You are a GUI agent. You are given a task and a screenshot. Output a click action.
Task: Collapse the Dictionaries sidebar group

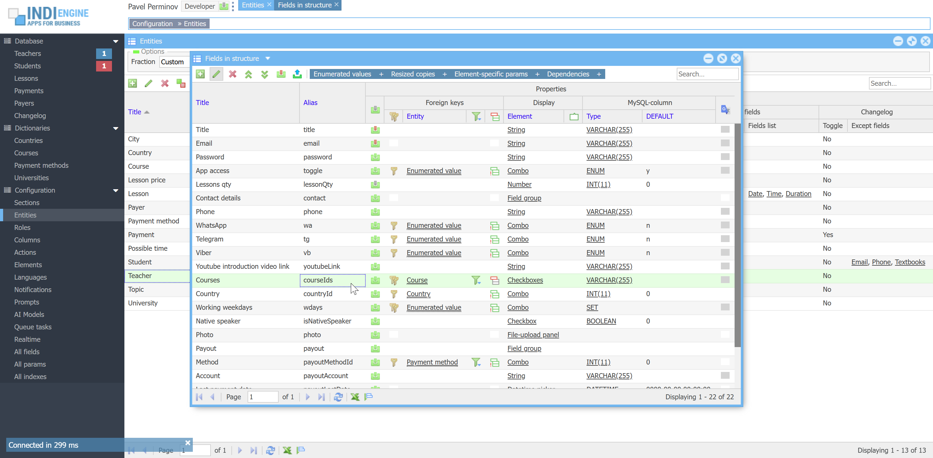(x=116, y=128)
